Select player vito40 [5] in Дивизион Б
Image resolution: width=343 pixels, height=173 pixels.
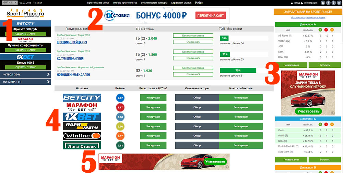pyautogui.click(x=283, y=136)
